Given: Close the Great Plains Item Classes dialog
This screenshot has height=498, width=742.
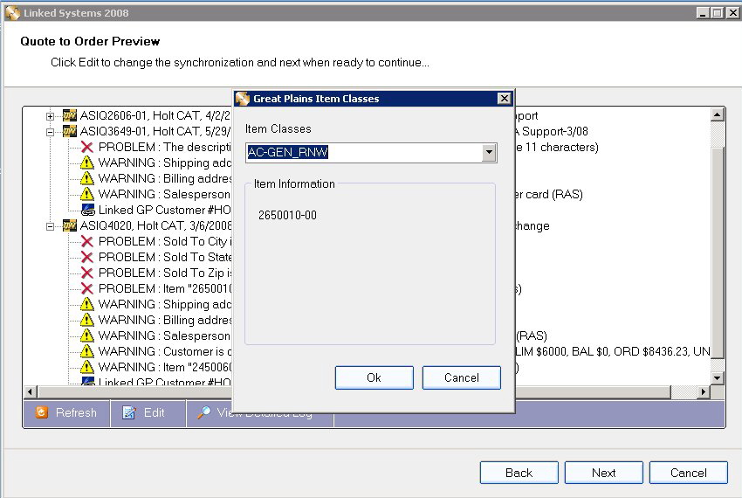Looking at the screenshot, I should 505,98.
